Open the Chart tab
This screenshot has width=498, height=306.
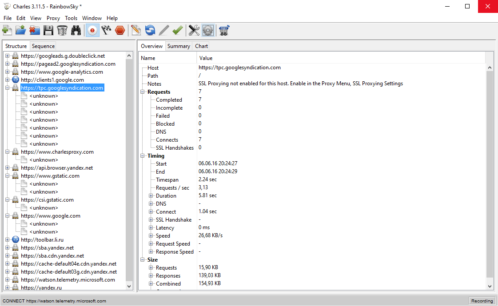tap(201, 46)
